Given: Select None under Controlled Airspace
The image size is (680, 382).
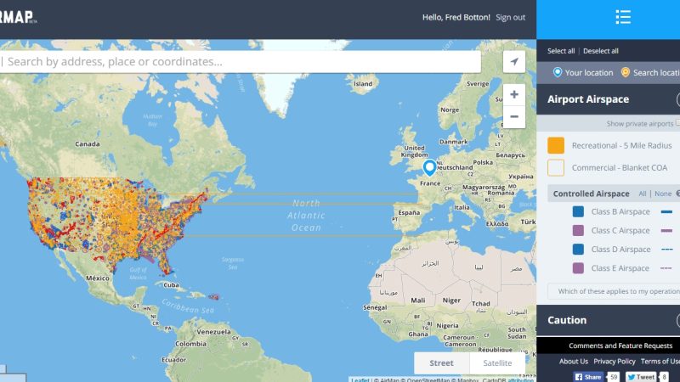Looking at the screenshot, I should click(663, 194).
